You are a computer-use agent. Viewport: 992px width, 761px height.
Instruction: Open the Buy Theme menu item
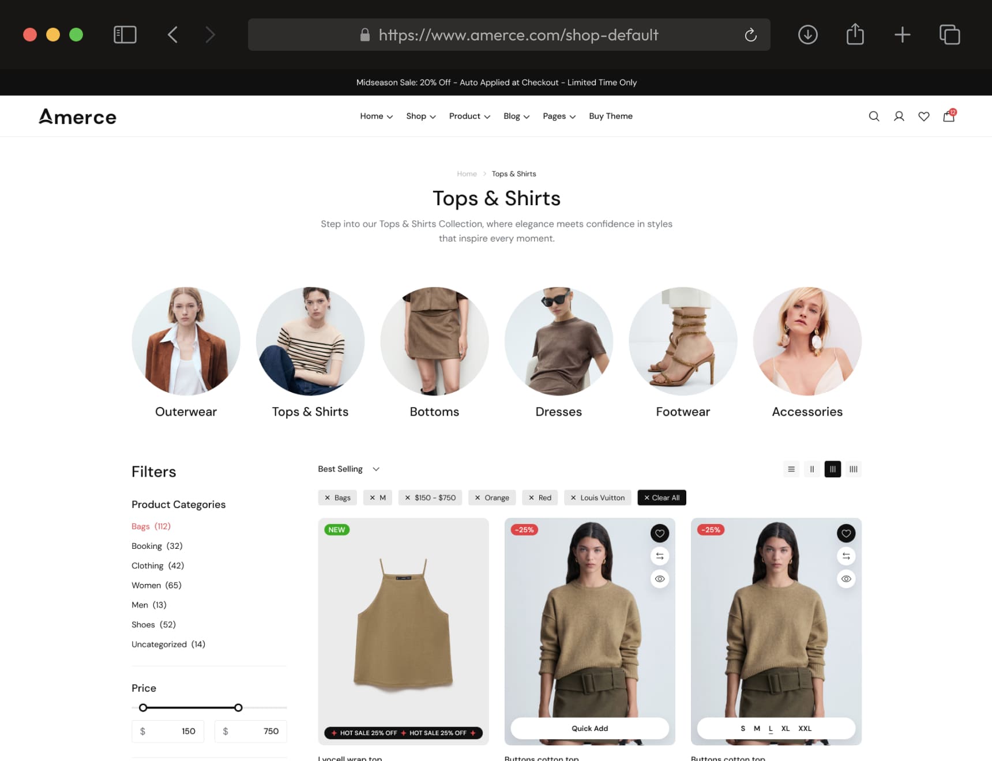(610, 116)
